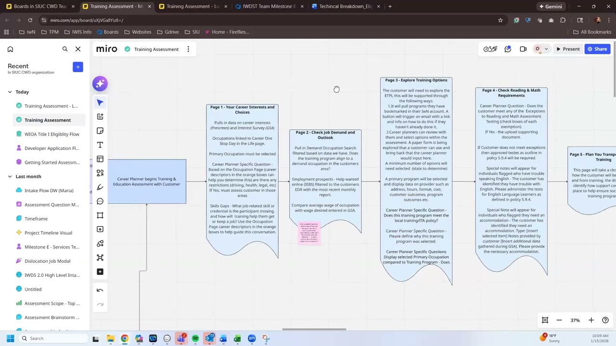This screenshot has width=616, height=346.
Task: Select the Frame tool
Action: [x=100, y=215]
